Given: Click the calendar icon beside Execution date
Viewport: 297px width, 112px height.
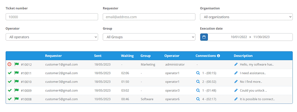Looking at the screenshot, I should click(x=204, y=37).
